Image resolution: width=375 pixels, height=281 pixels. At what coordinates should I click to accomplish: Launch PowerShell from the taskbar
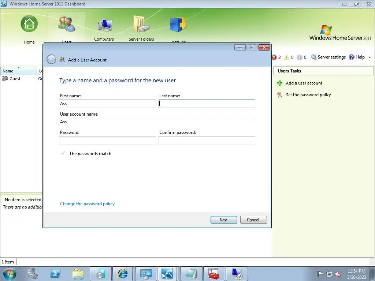pyautogui.click(x=55, y=274)
